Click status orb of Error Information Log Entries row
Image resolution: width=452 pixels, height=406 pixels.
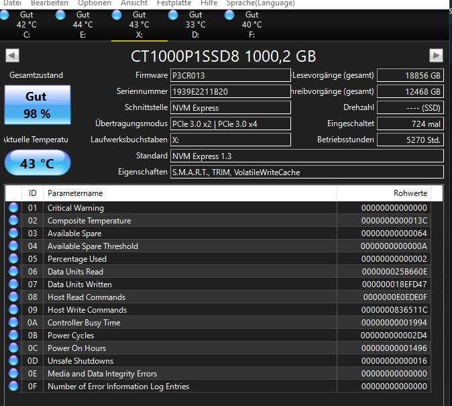[x=13, y=386]
